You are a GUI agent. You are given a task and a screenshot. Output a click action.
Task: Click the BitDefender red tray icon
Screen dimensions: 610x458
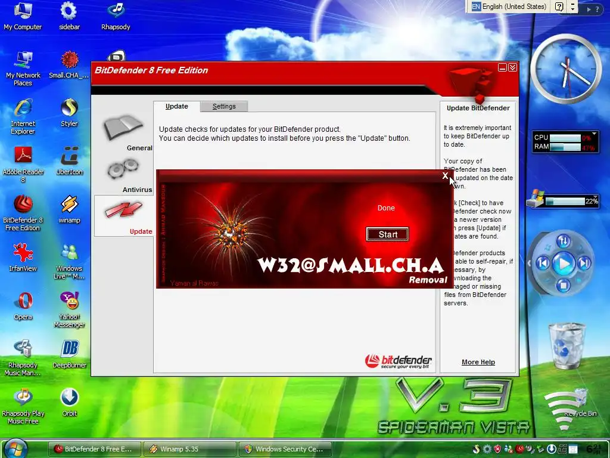tap(519, 449)
